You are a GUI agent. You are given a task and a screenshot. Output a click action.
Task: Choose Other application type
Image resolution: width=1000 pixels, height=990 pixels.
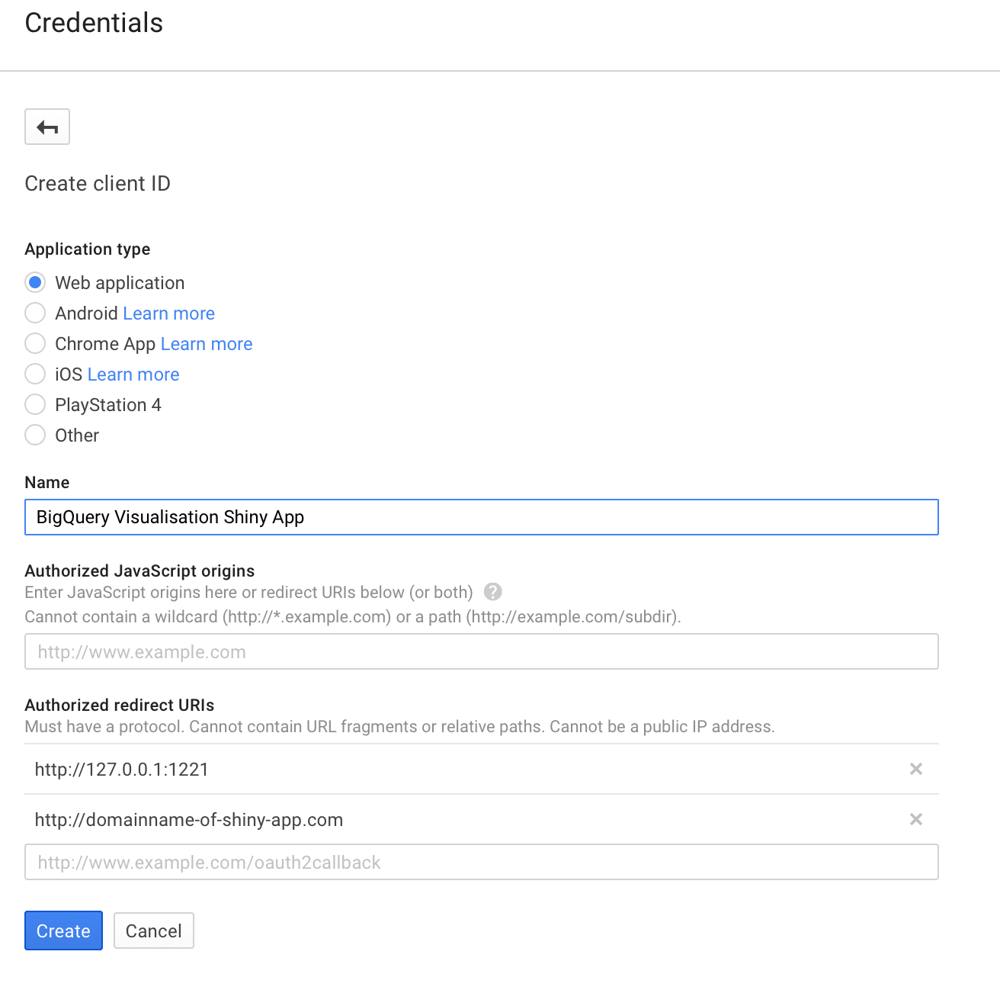click(35, 435)
